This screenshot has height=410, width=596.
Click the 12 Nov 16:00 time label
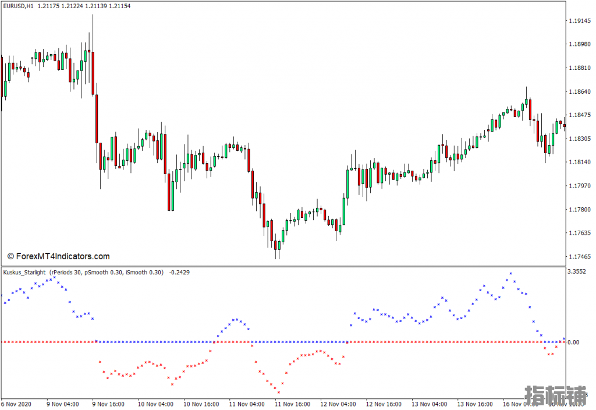point(383,404)
